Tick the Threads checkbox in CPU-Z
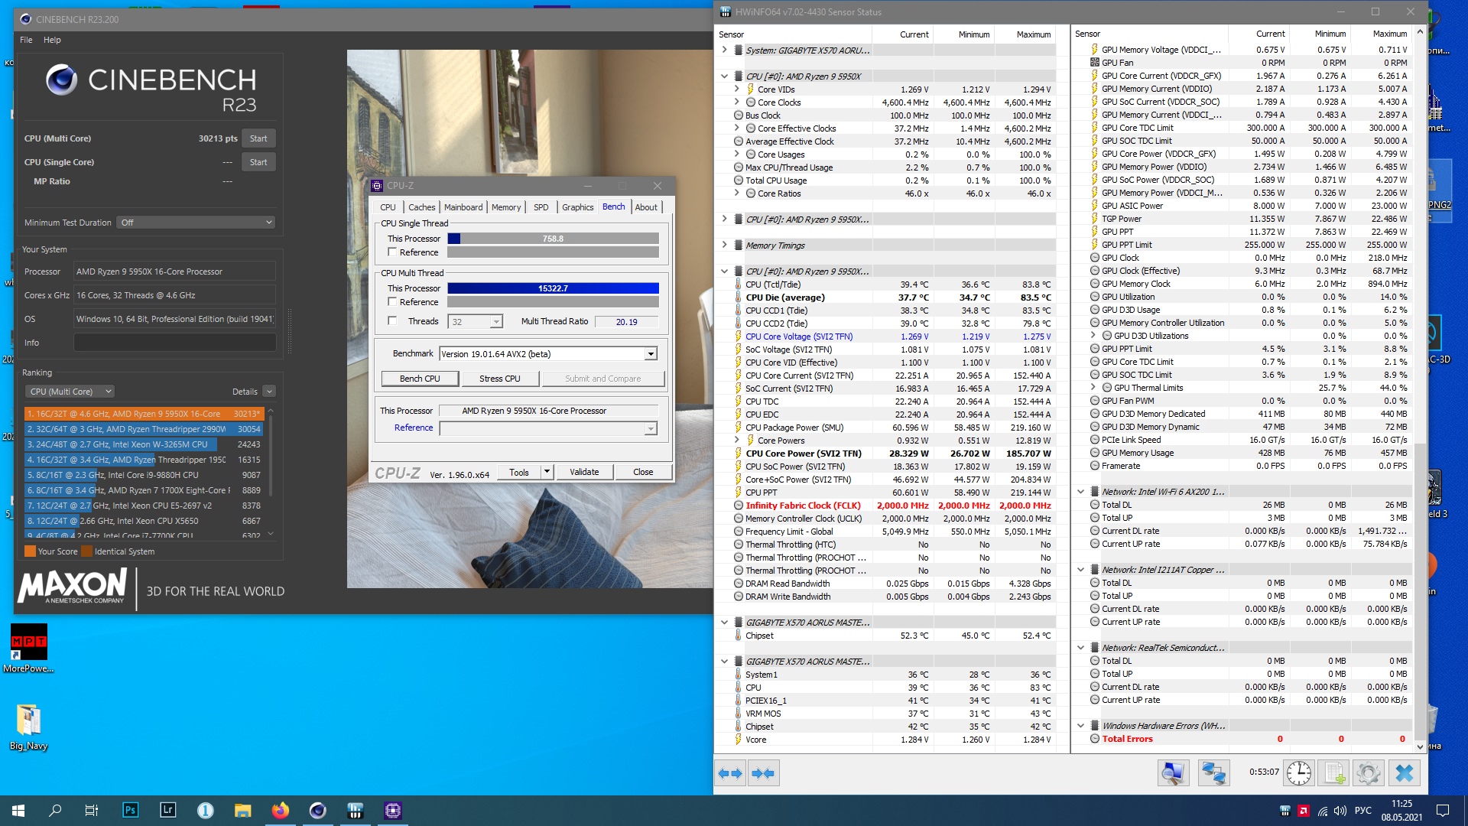This screenshot has width=1468, height=826. [392, 321]
